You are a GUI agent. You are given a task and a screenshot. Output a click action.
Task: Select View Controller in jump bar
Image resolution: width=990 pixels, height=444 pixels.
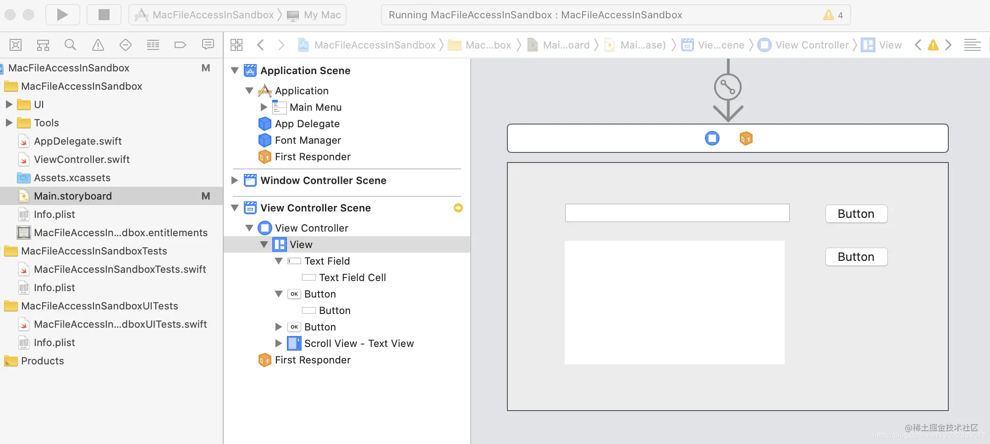[803, 45]
